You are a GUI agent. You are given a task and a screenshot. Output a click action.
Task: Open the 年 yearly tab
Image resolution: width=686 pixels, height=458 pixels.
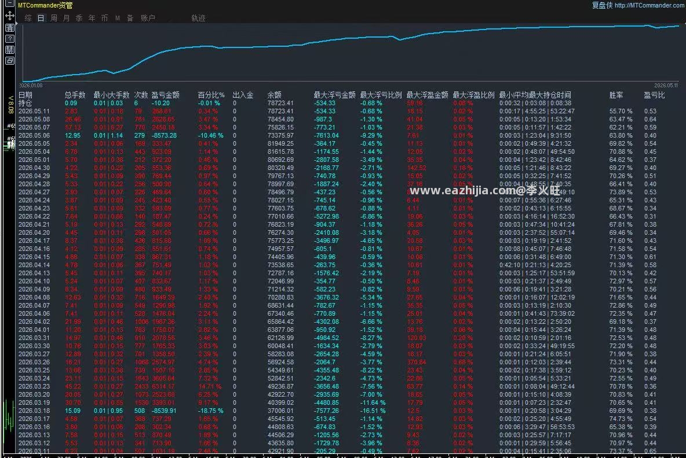click(x=92, y=18)
